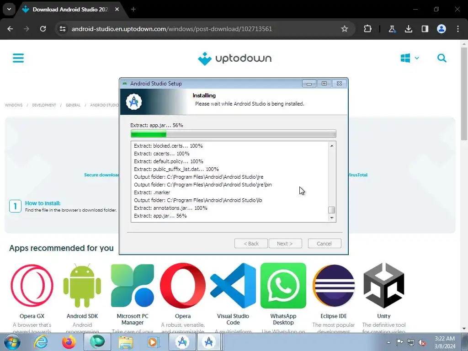Screen dimensions: 468x351
Task: Open the browser extensions puzzle icon
Action: pos(368,29)
